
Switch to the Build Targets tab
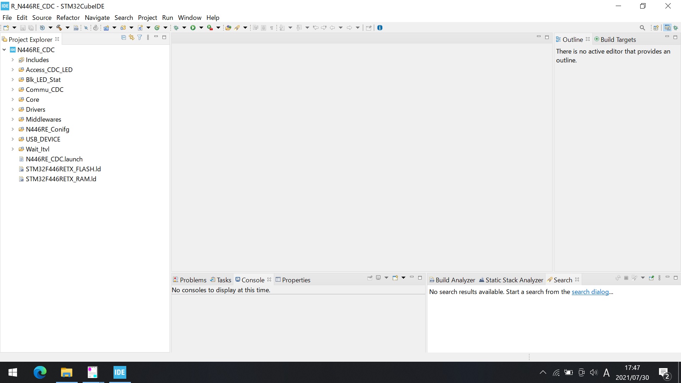point(615,39)
